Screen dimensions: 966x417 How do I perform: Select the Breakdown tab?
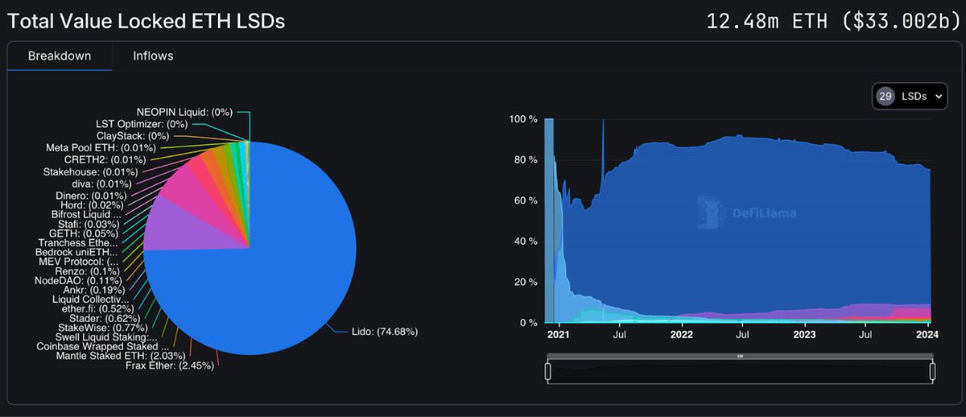click(x=60, y=56)
